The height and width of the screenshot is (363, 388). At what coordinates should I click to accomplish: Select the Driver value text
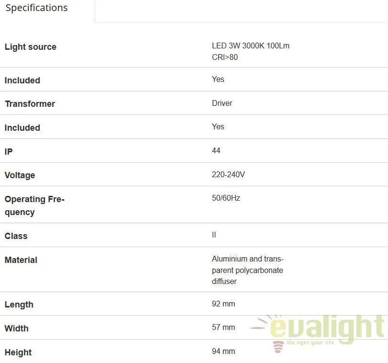pos(222,103)
